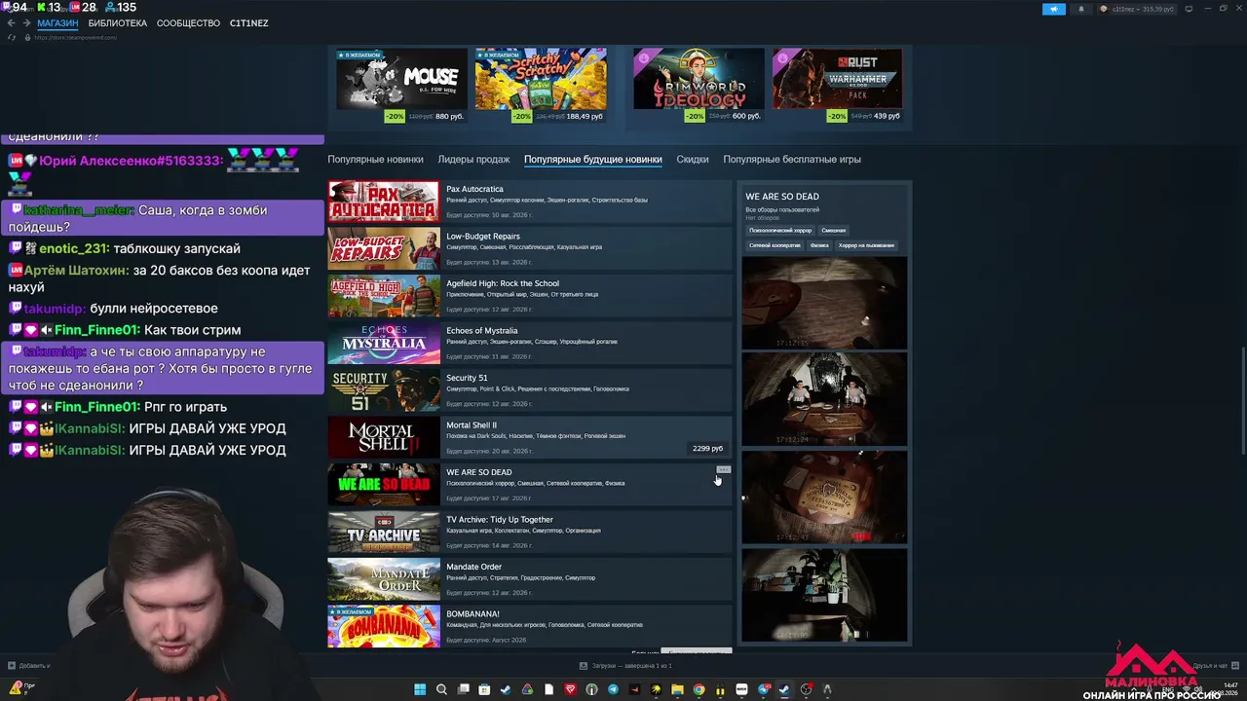
Task: Open third WE ARE SO DEAD ouija screenshot
Action: (824, 497)
